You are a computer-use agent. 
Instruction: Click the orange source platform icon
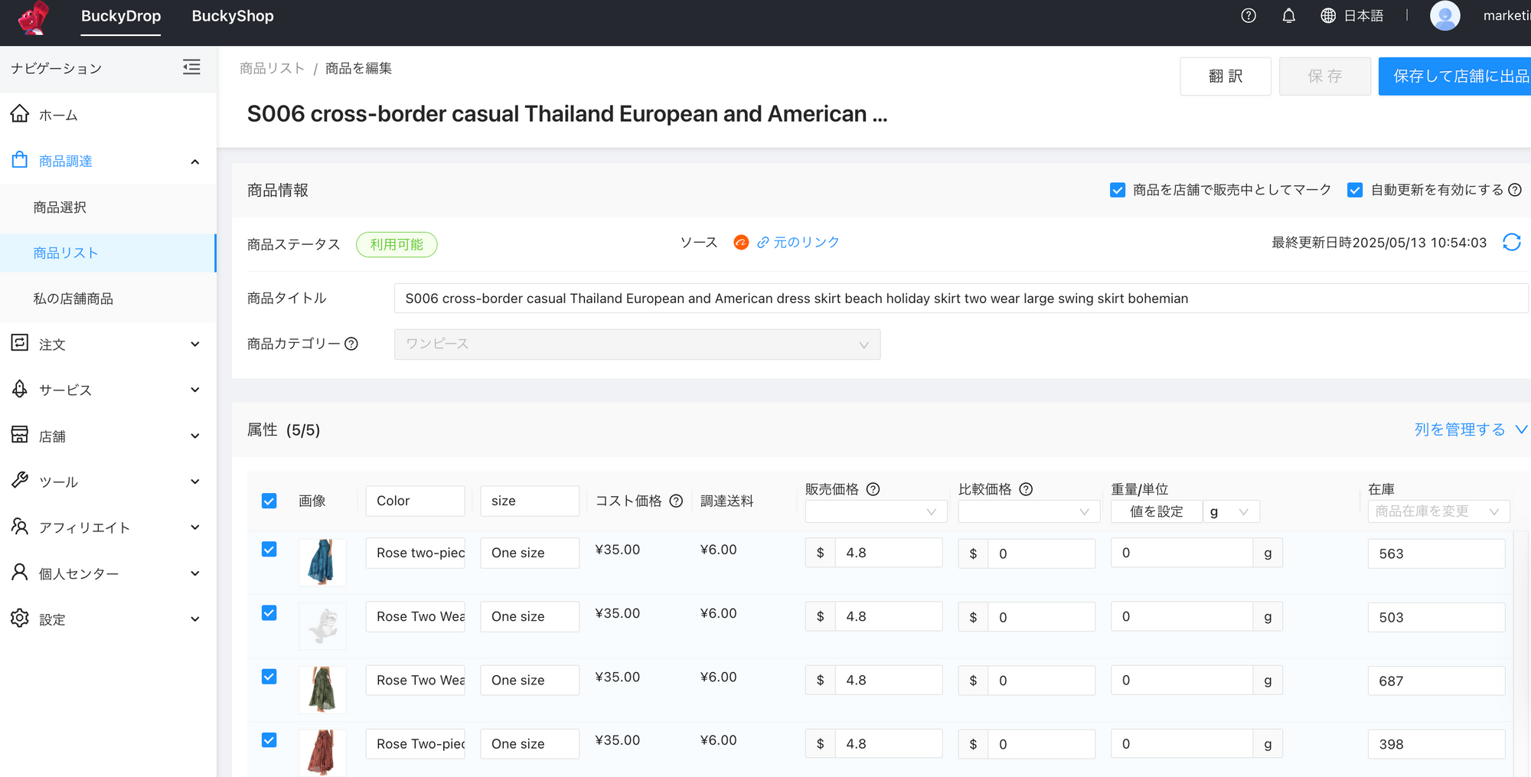[x=741, y=243]
